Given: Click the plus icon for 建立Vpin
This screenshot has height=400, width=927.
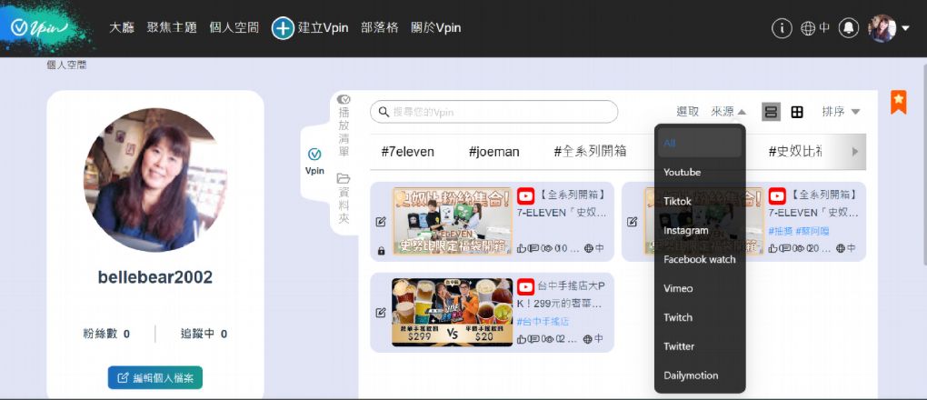Looking at the screenshot, I should pyautogui.click(x=283, y=28).
